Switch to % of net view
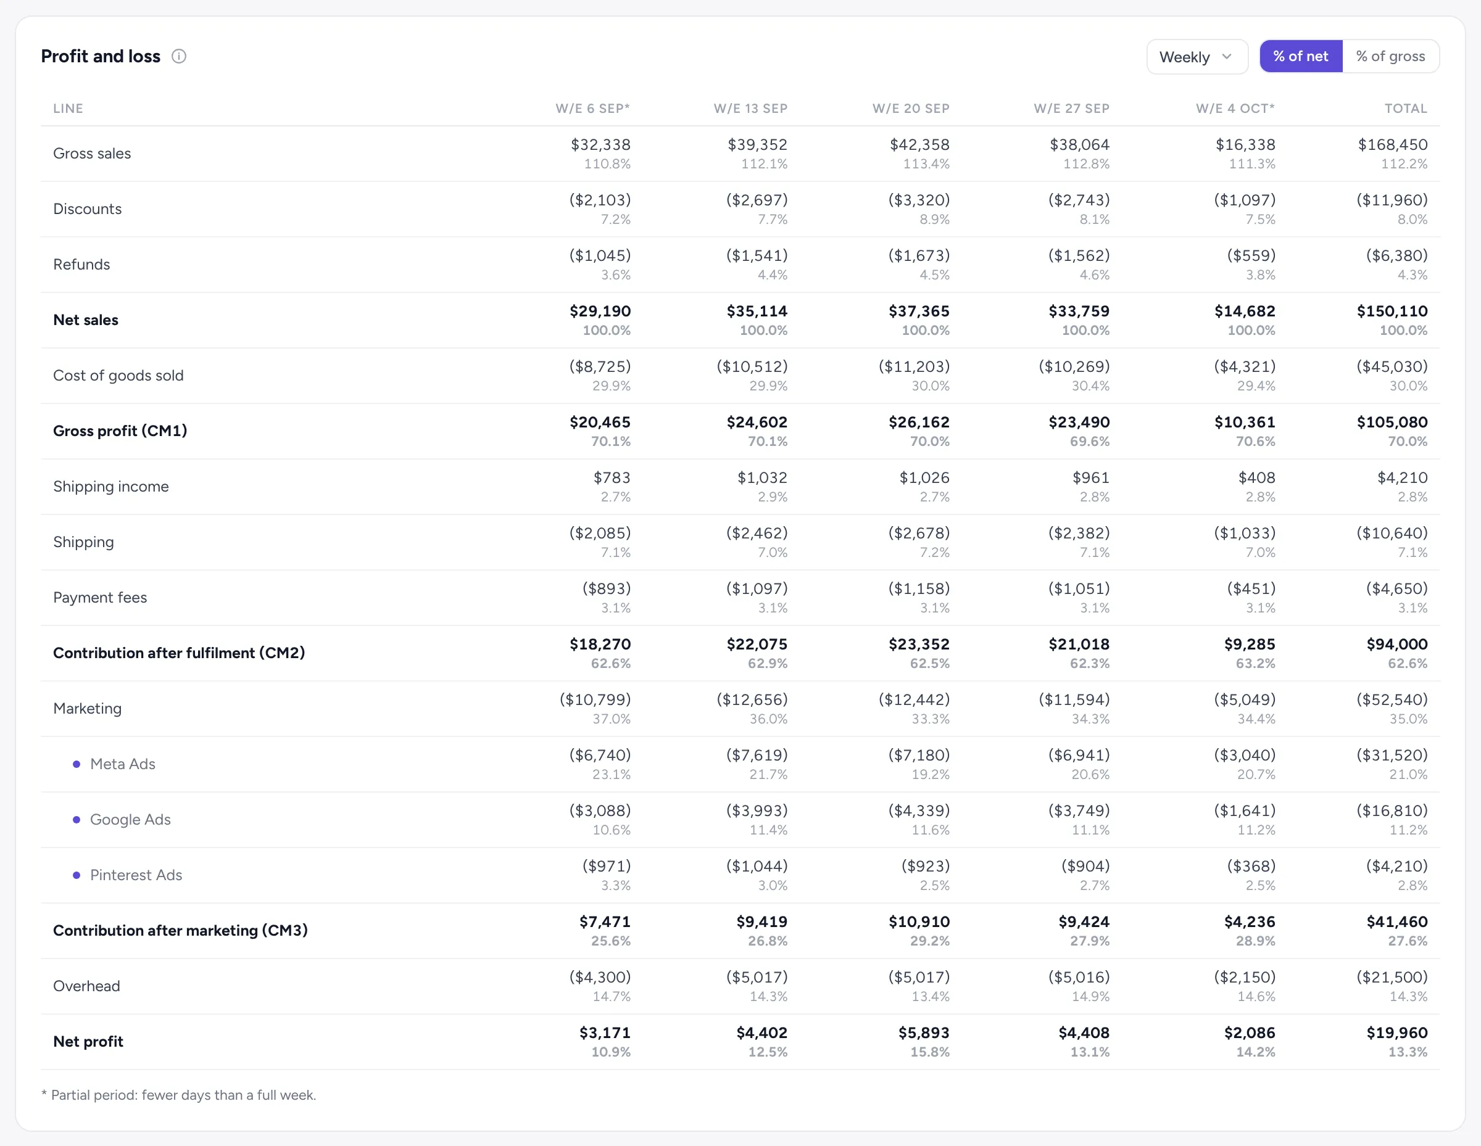 (1301, 56)
